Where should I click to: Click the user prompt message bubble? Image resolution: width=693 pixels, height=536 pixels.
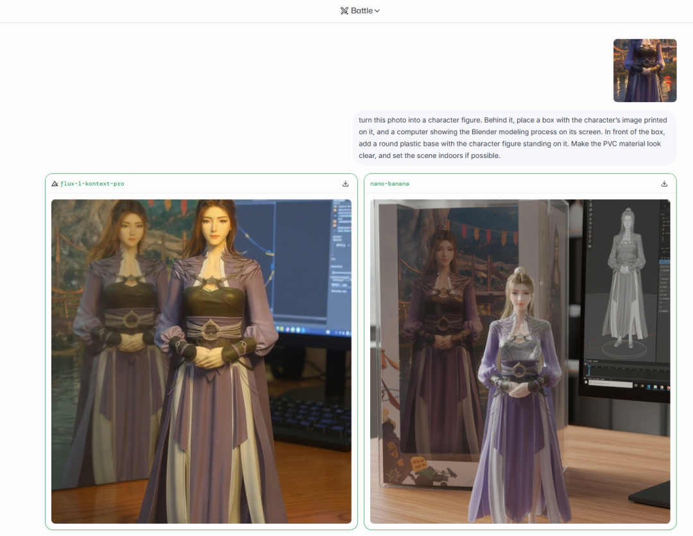[515, 137]
